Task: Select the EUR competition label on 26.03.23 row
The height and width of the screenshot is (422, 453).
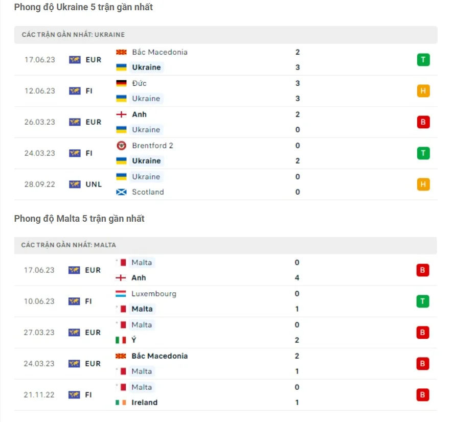Action: [x=92, y=122]
